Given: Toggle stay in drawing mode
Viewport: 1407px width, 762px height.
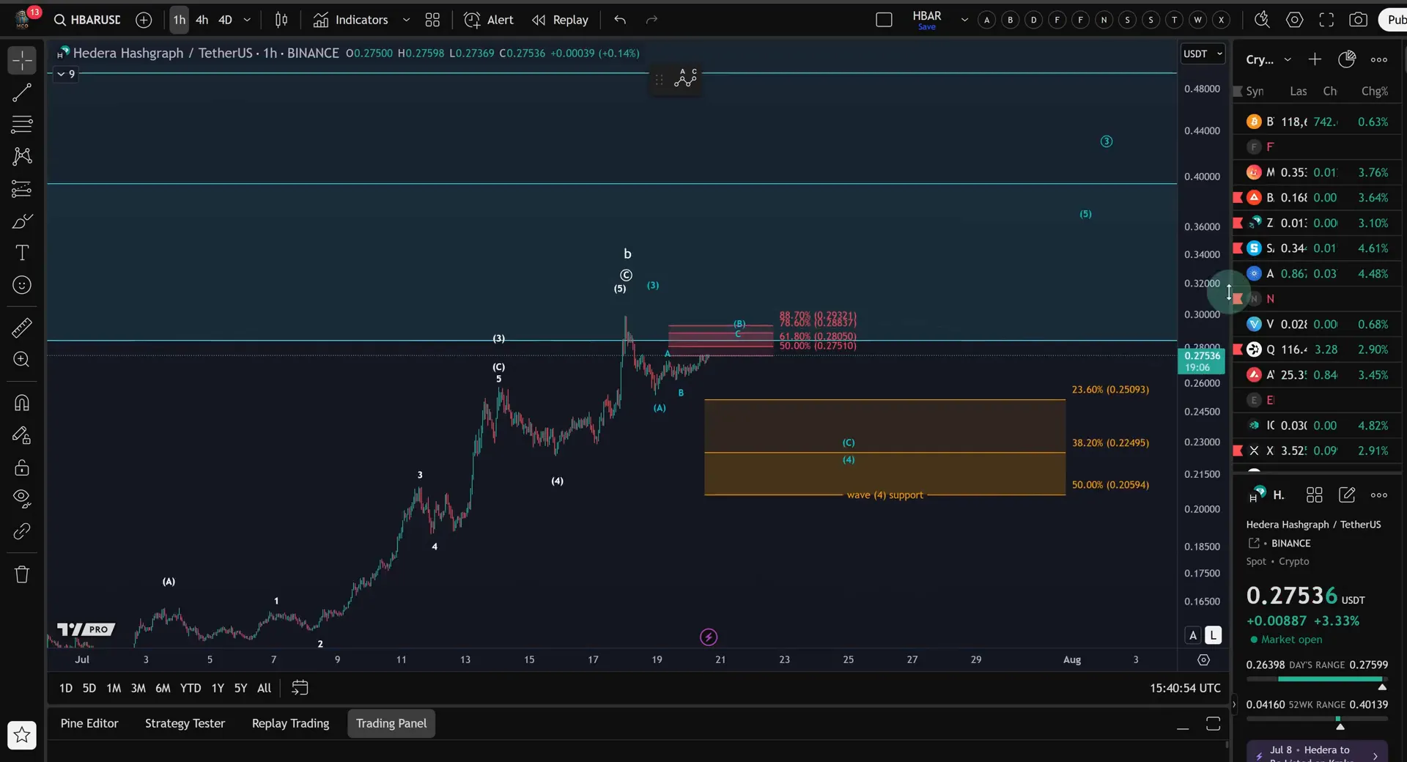Looking at the screenshot, I should pyautogui.click(x=22, y=435).
